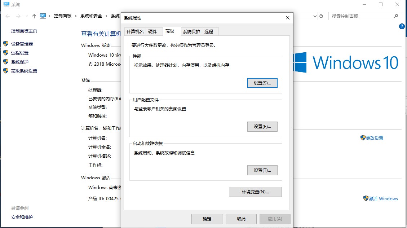Click System window title bar icon
Viewport: 407px width, 228px height.
(x=6, y=4)
